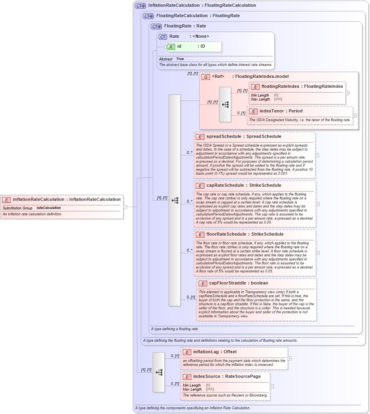Expand indexSource using its plus box
Screen dimensions: 370x414
tap(272, 386)
